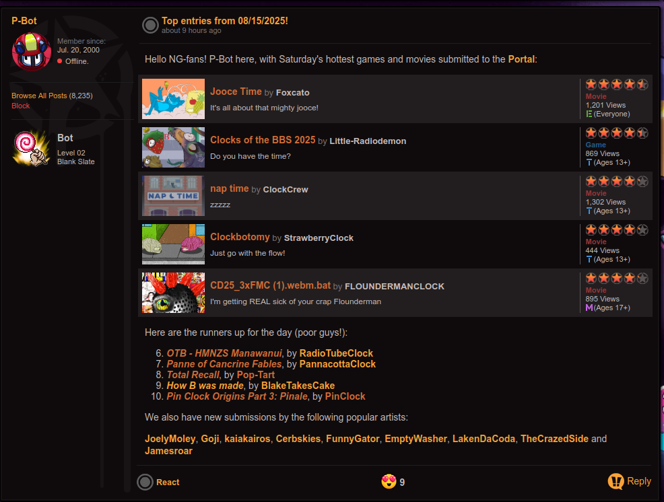Open runner-up Total Recall
This screenshot has height=502, width=664.
pyautogui.click(x=193, y=375)
